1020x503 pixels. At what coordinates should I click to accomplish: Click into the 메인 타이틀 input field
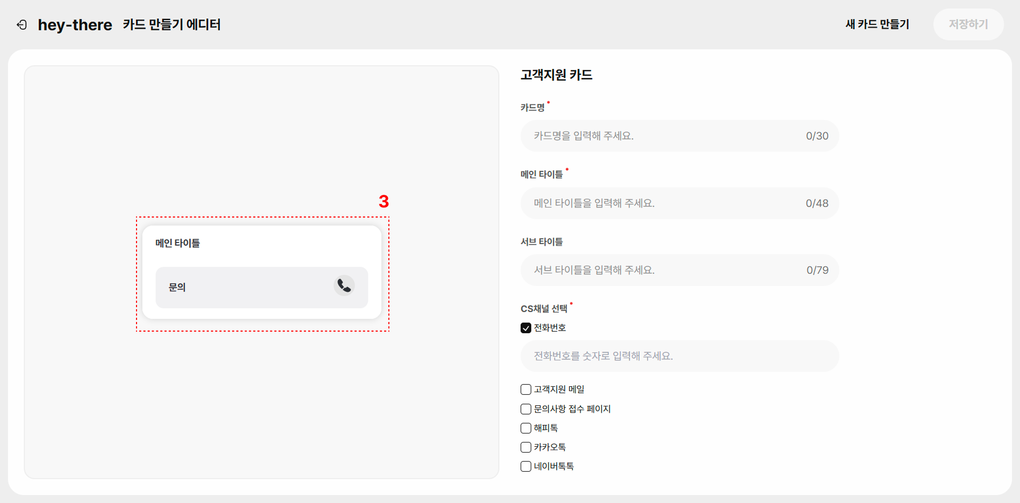click(x=679, y=203)
